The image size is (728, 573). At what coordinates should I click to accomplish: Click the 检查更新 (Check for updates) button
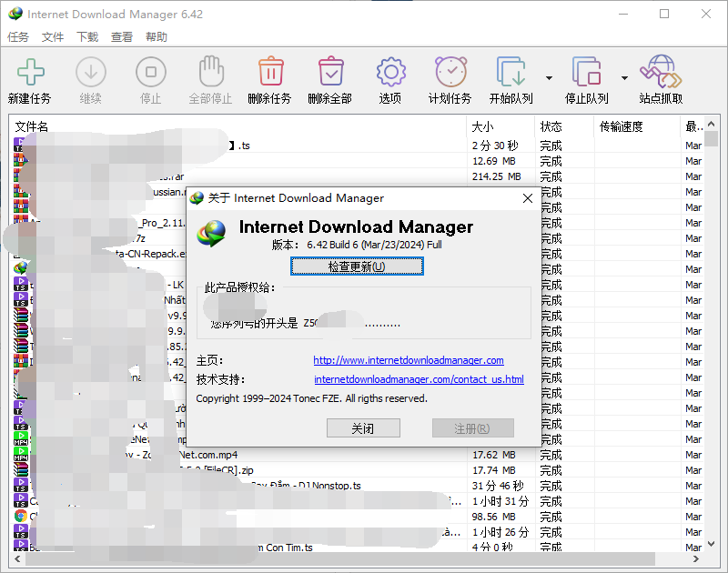point(357,266)
